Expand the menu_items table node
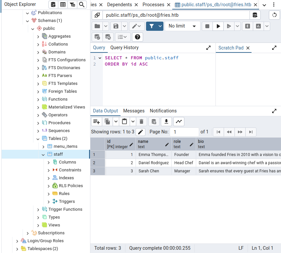The height and width of the screenshot is (253, 281). 43,146
